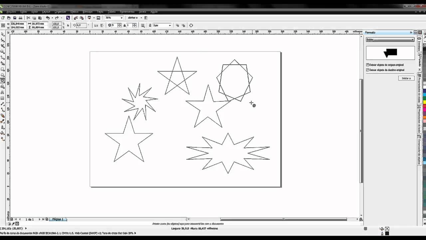Select the Eyedropper tool
This screenshot has width=426, height=240.
coord(3,121)
